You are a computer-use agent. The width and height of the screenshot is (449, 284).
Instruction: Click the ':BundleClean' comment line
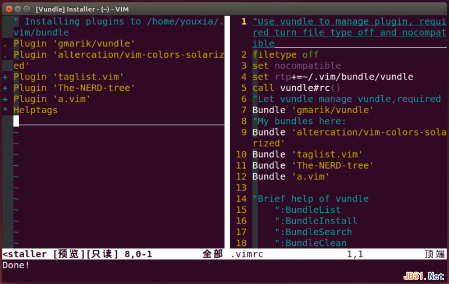pos(311,244)
